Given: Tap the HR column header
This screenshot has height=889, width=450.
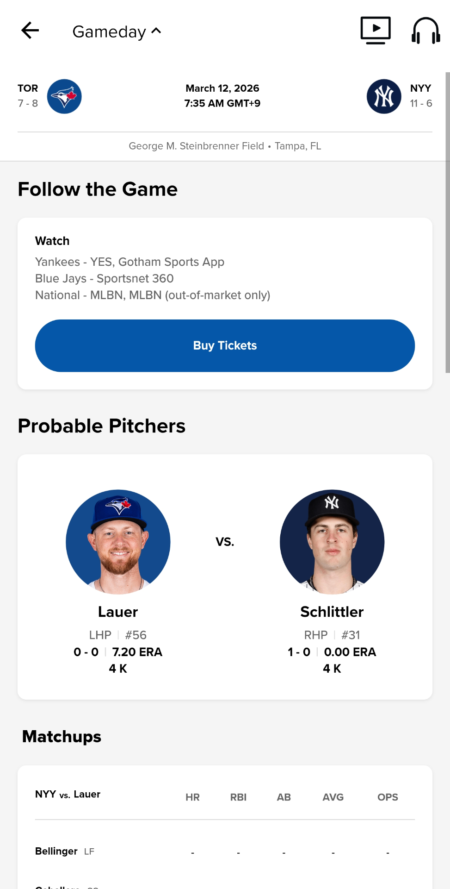Looking at the screenshot, I should pyautogui.click(x=192, y=797).
